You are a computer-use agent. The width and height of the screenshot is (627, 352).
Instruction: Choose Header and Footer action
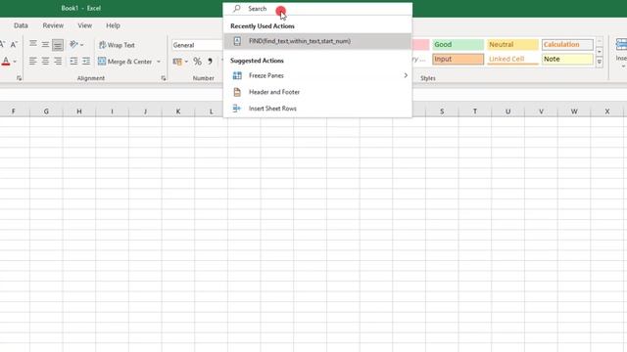(317, 92)
